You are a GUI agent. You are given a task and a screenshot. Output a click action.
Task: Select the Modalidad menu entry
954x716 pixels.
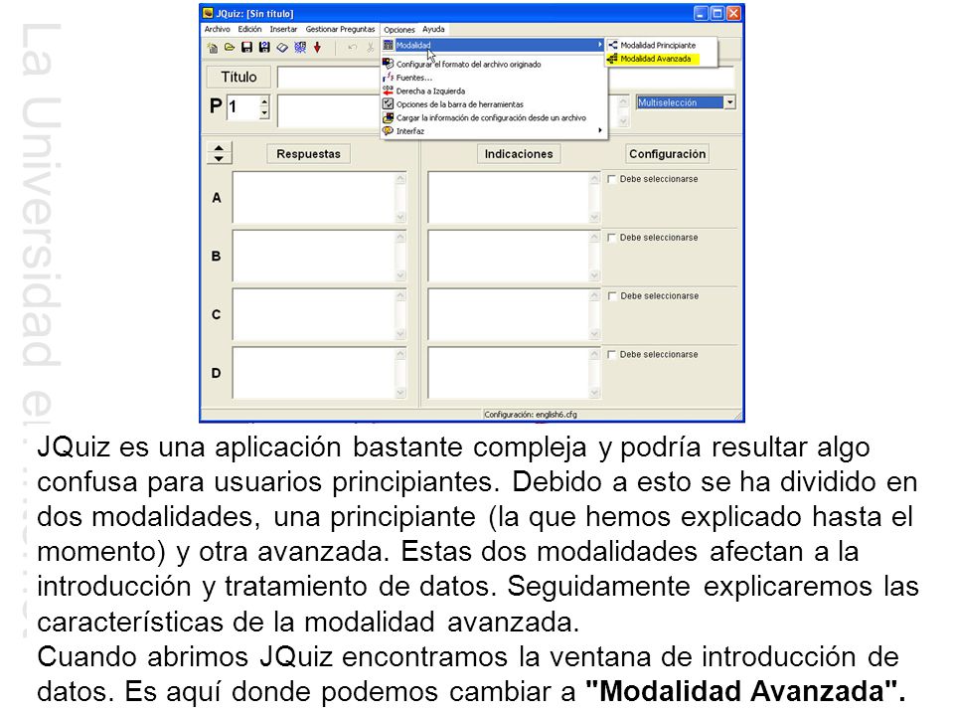click(x=493, y=45)
